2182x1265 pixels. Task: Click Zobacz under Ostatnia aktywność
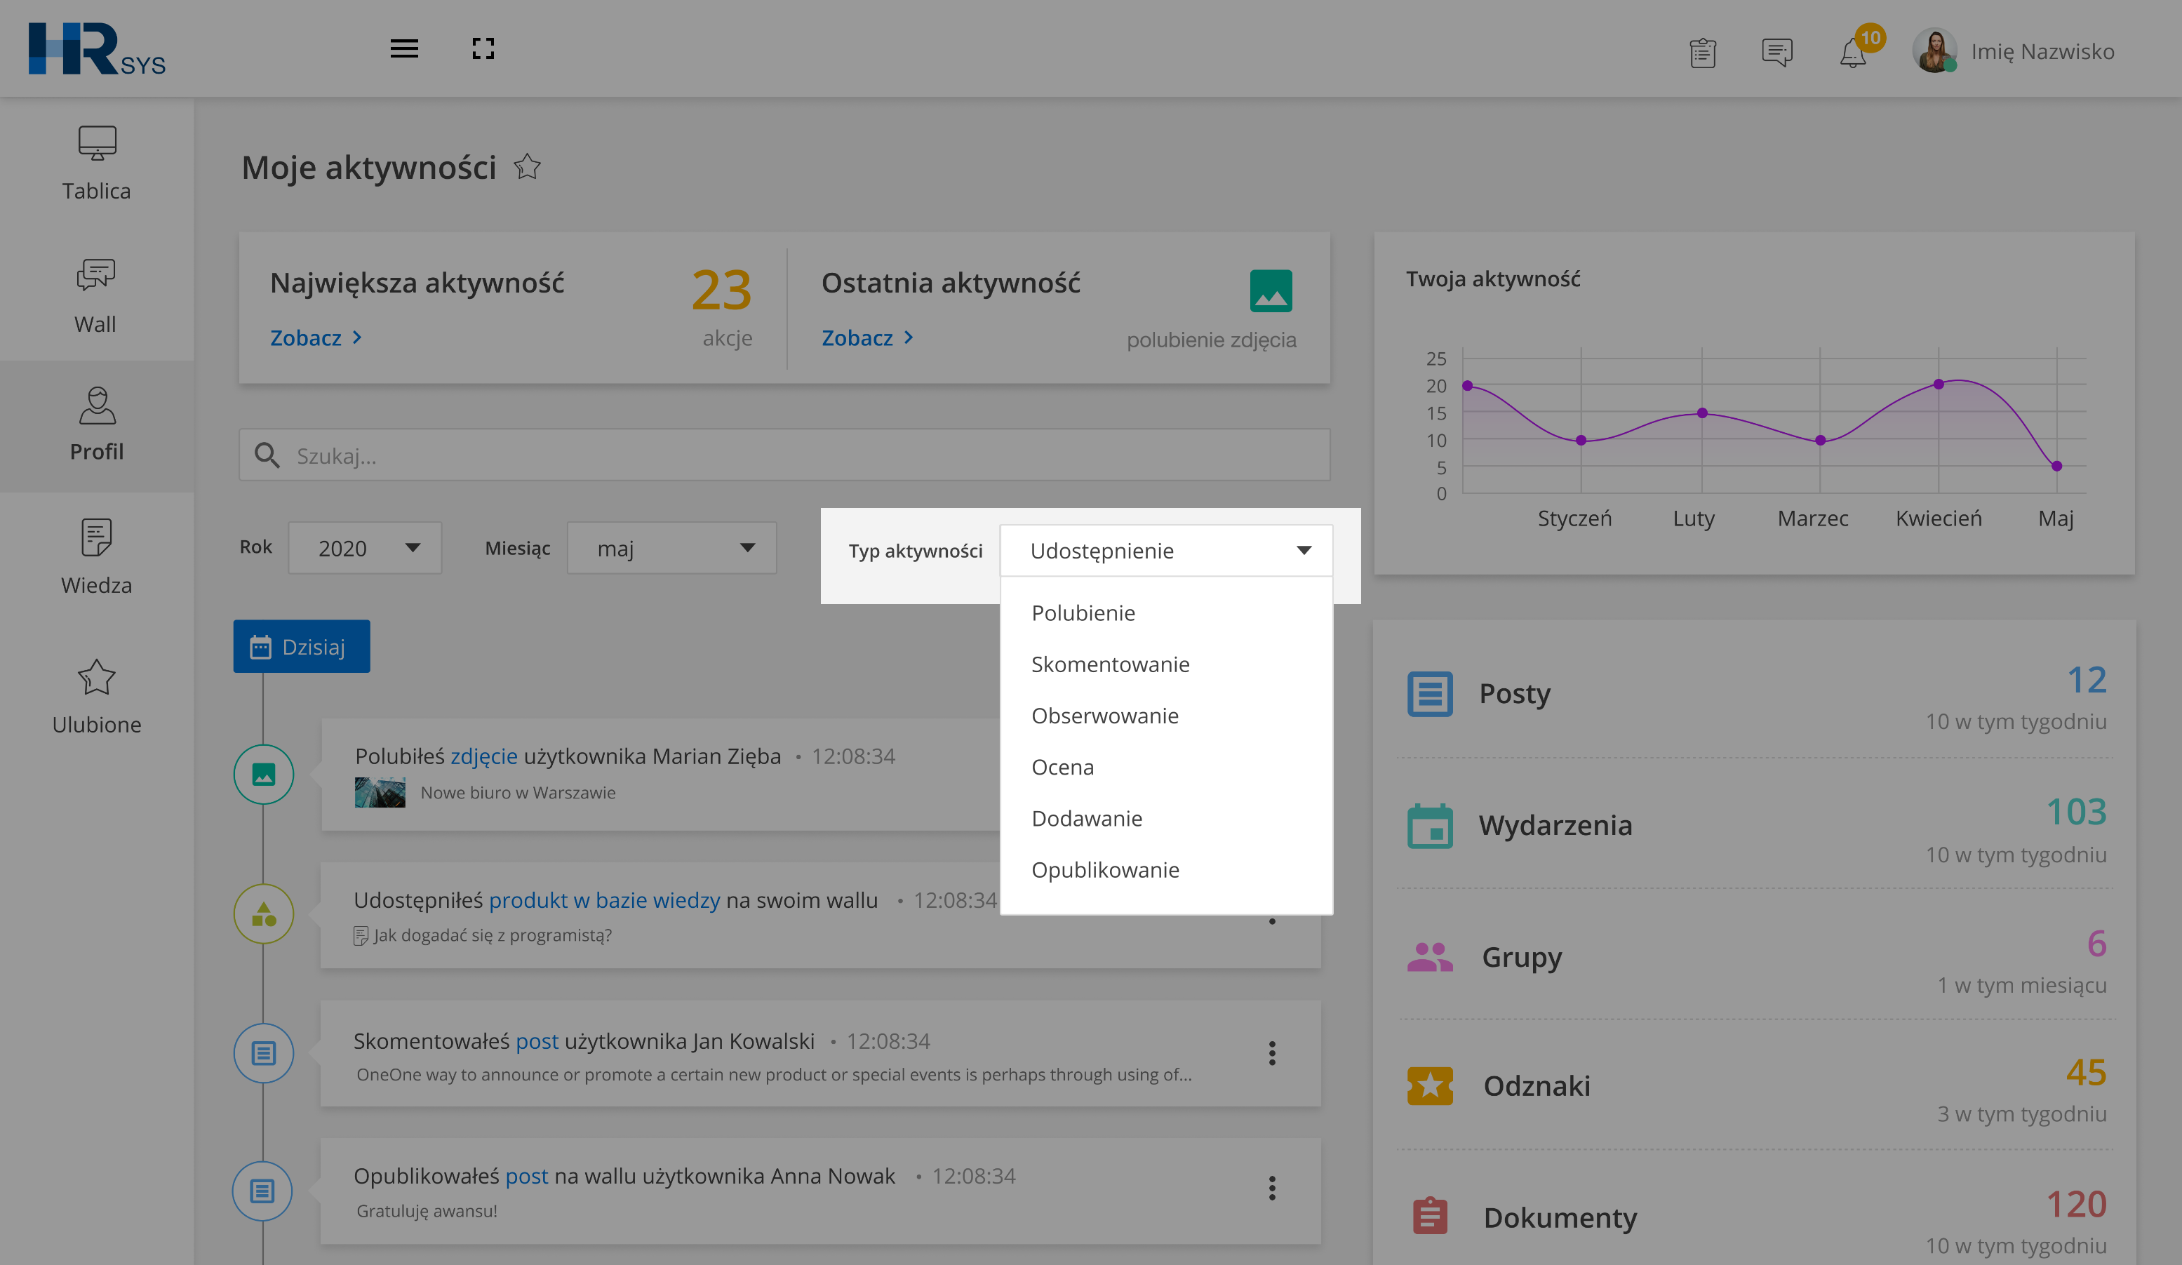point(866,337)
